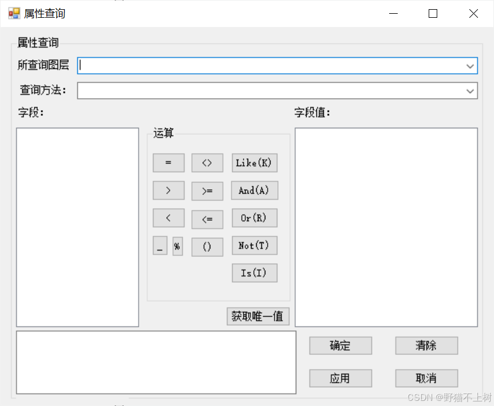
Task: Select the Not(T) operator
Action: (x=254, y=245)
